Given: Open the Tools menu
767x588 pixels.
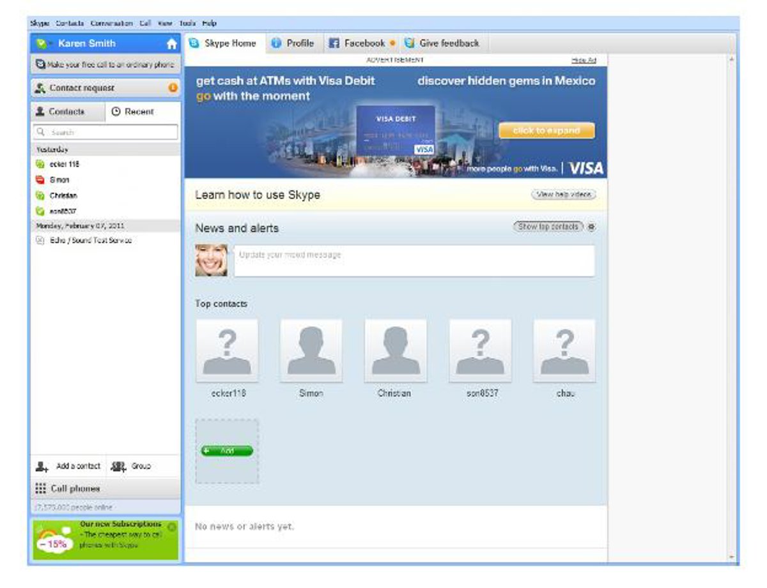Looking at the screenshot, I should pos(187,23).
